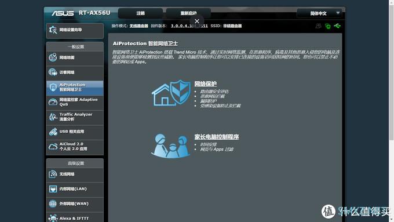Open the 网络保护 link

(x=205, y=83)
